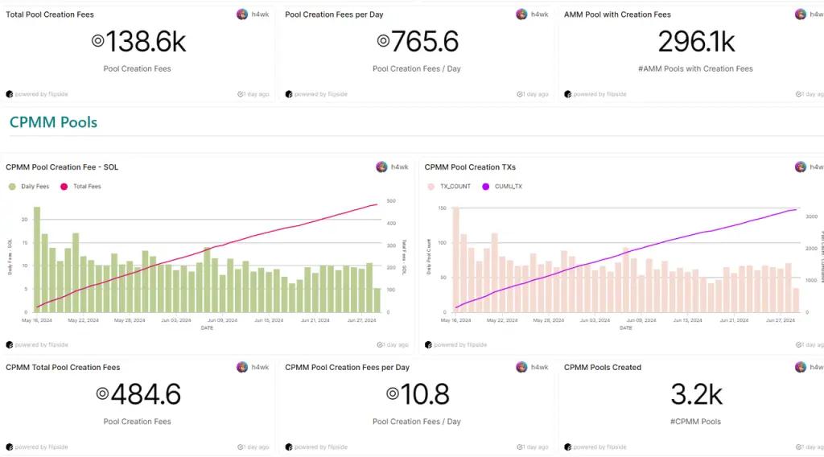This screenshot has width=824, height=457.
Task: Click h4wk avatar on CPMM Pool Creation TXs chart
Action: point(801,167)
